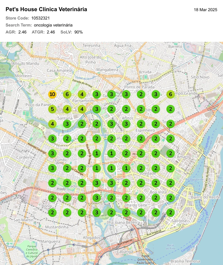Select the store code 10532321
The image size is (223, 265).
[x=40, y=18]
